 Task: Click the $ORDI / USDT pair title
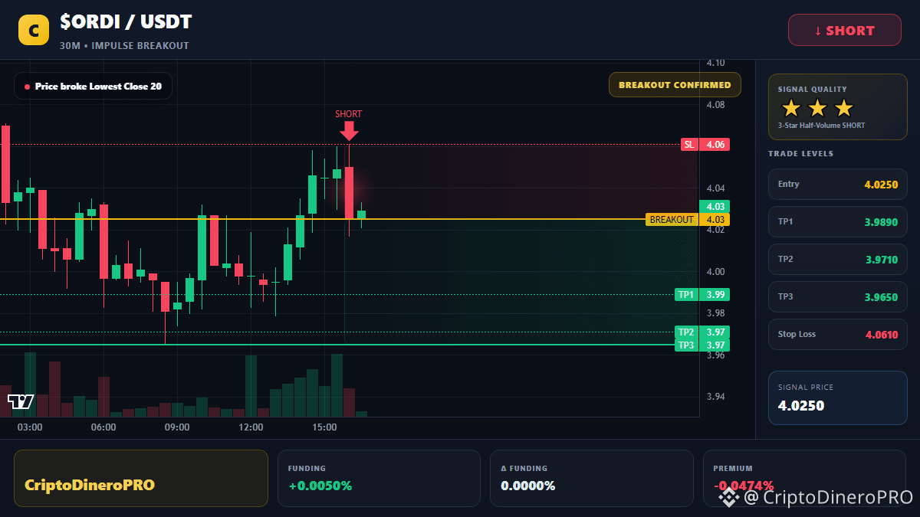[x=126, y=22]
